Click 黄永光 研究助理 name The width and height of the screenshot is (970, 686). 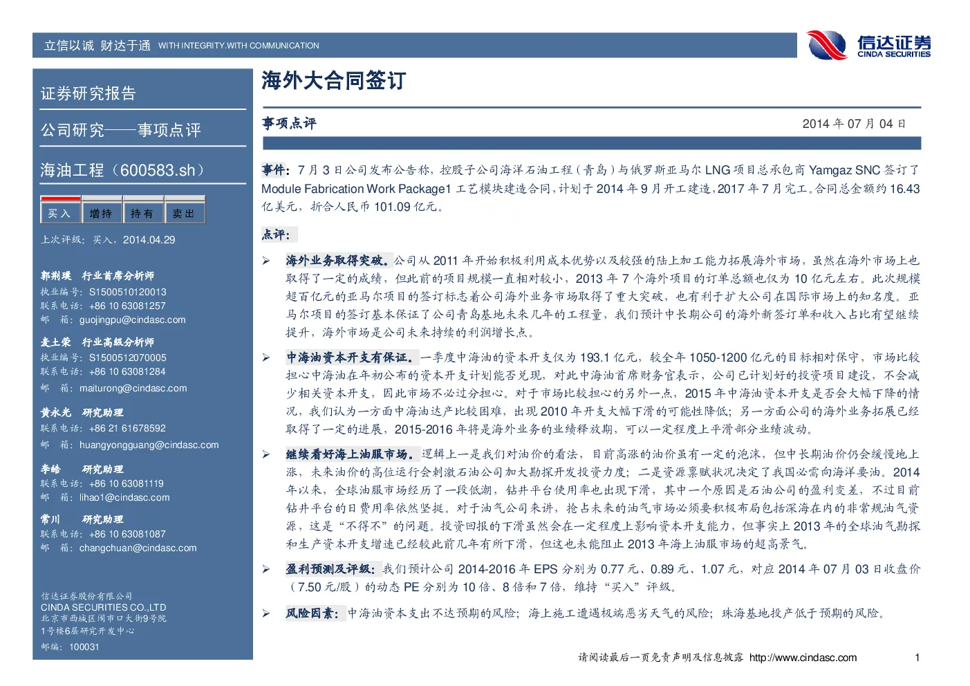point(82,413)
